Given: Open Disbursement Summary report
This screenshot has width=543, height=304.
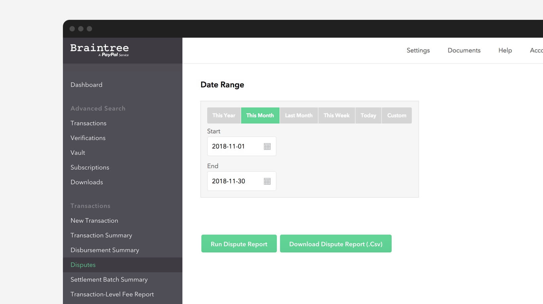Looking at the screenshot, I should [x=105, y=250].
